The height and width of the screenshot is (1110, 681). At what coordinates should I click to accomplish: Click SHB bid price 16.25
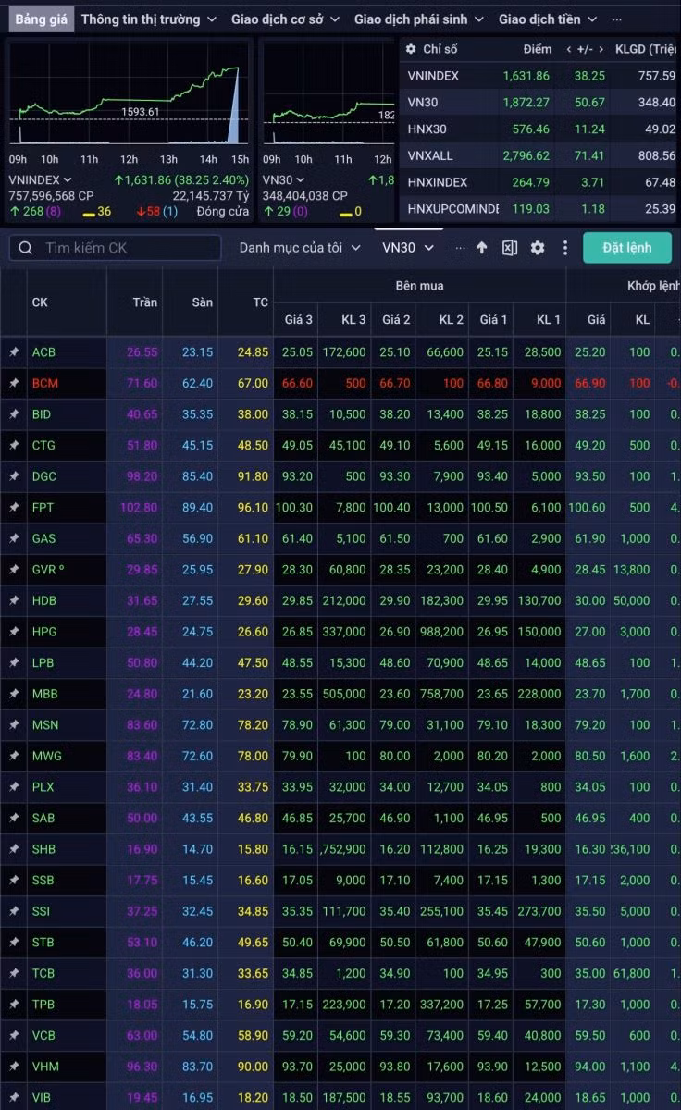(x=493, y=848)
